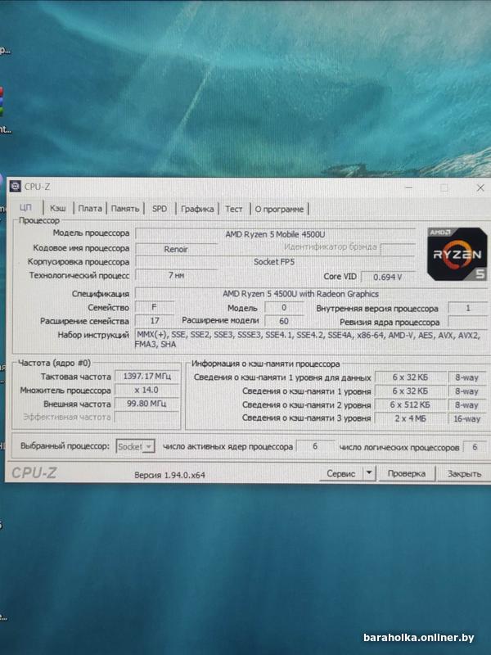Open the ЦП tab
The width and height of the screenshot is (491, 655).
click(x=25, y=208)
